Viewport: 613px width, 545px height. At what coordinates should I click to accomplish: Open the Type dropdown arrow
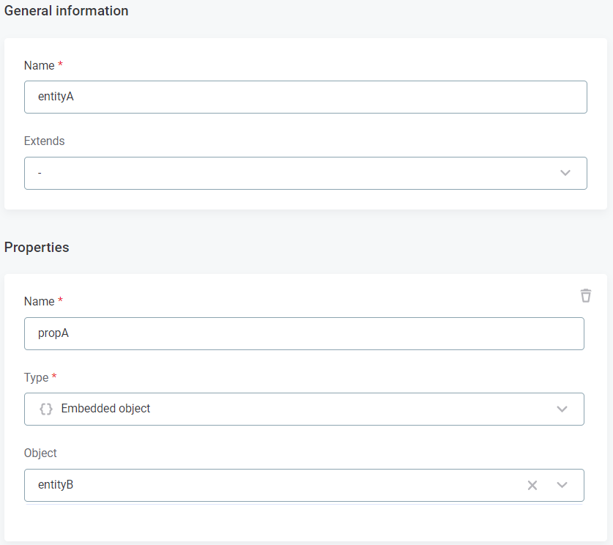point(562,409)
